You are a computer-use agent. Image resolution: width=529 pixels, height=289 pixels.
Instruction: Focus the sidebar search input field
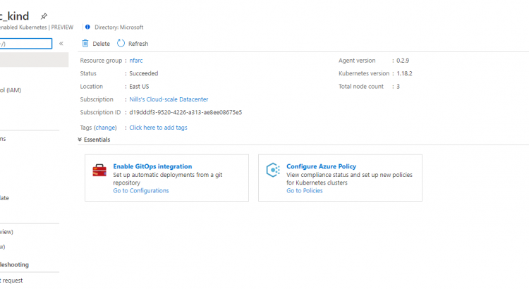[x=25, y=44]
